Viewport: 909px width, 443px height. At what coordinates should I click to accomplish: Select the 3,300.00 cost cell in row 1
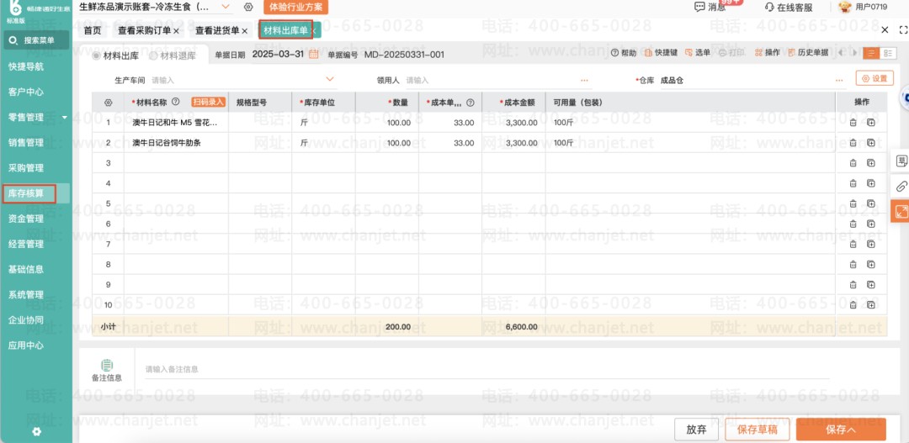click(513, 123)
